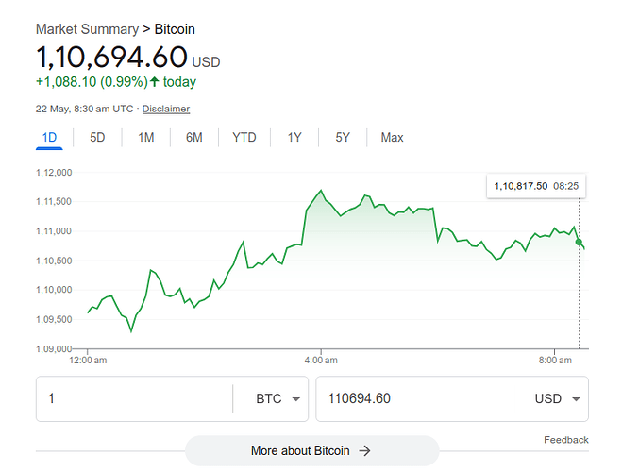Click the green data point on chart

(x=579, y=242)
